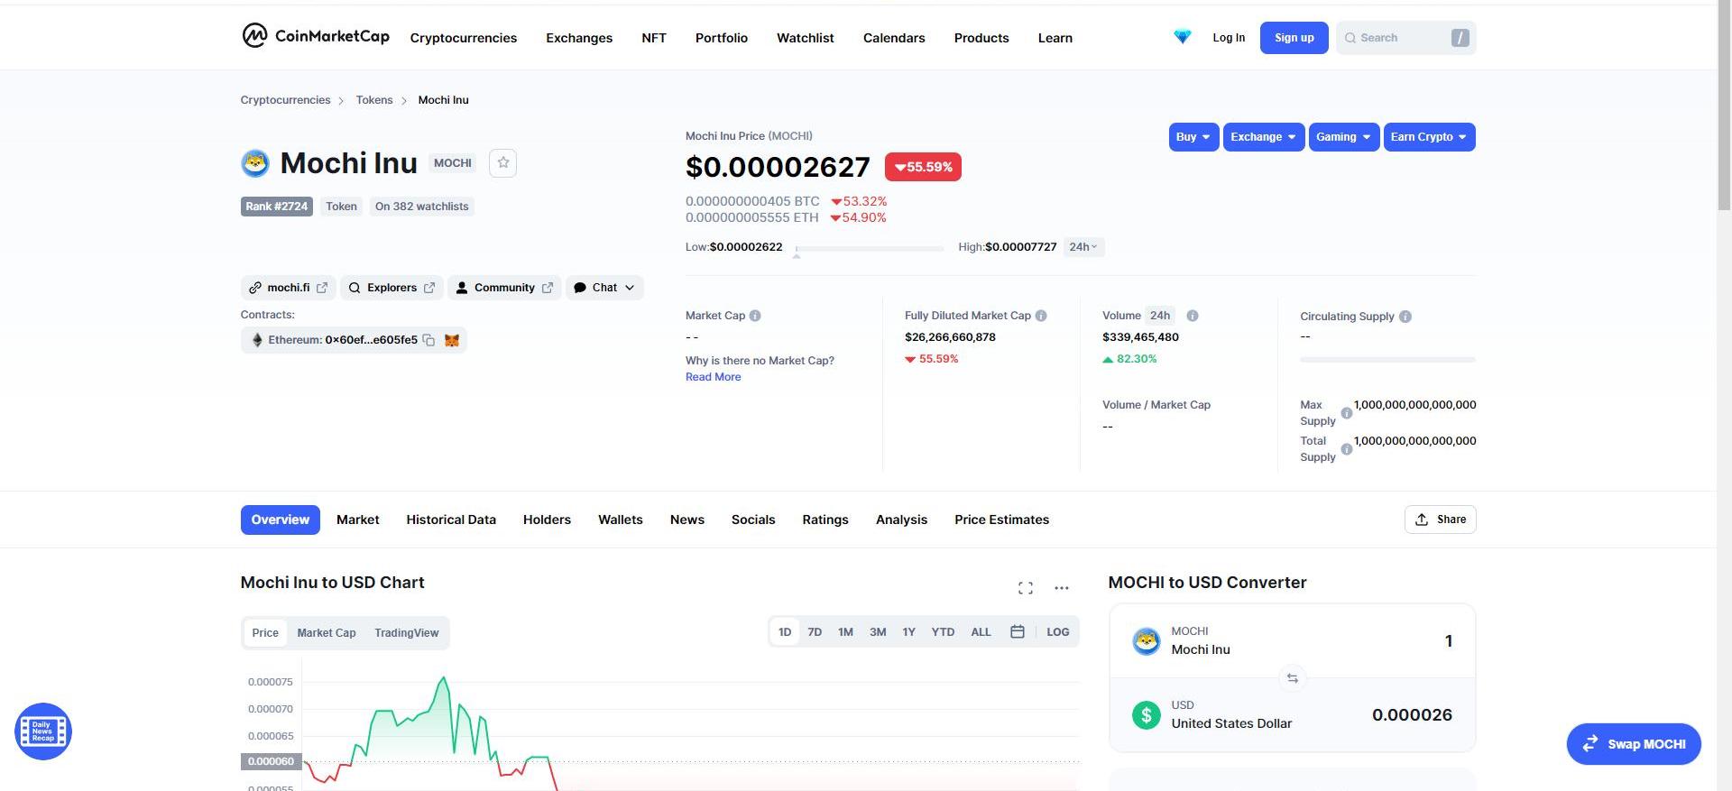Screen dimensions: 1732x791
Task: Open the 24h low/high range dropdown
Action: 1082,247
